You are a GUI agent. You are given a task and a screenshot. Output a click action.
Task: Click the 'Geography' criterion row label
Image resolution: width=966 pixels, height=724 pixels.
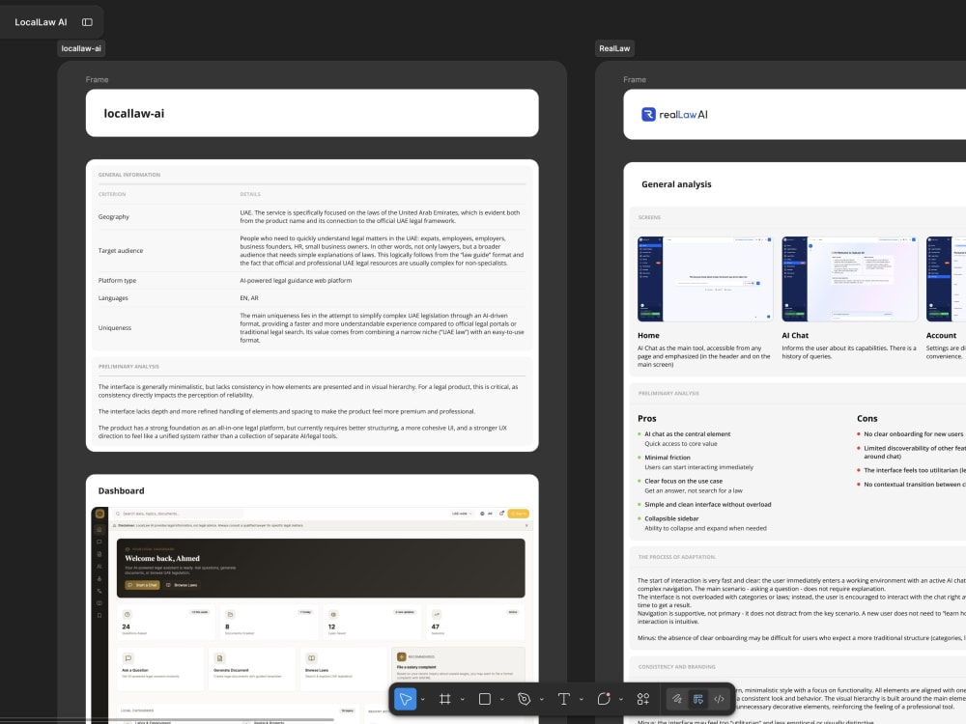114,216
